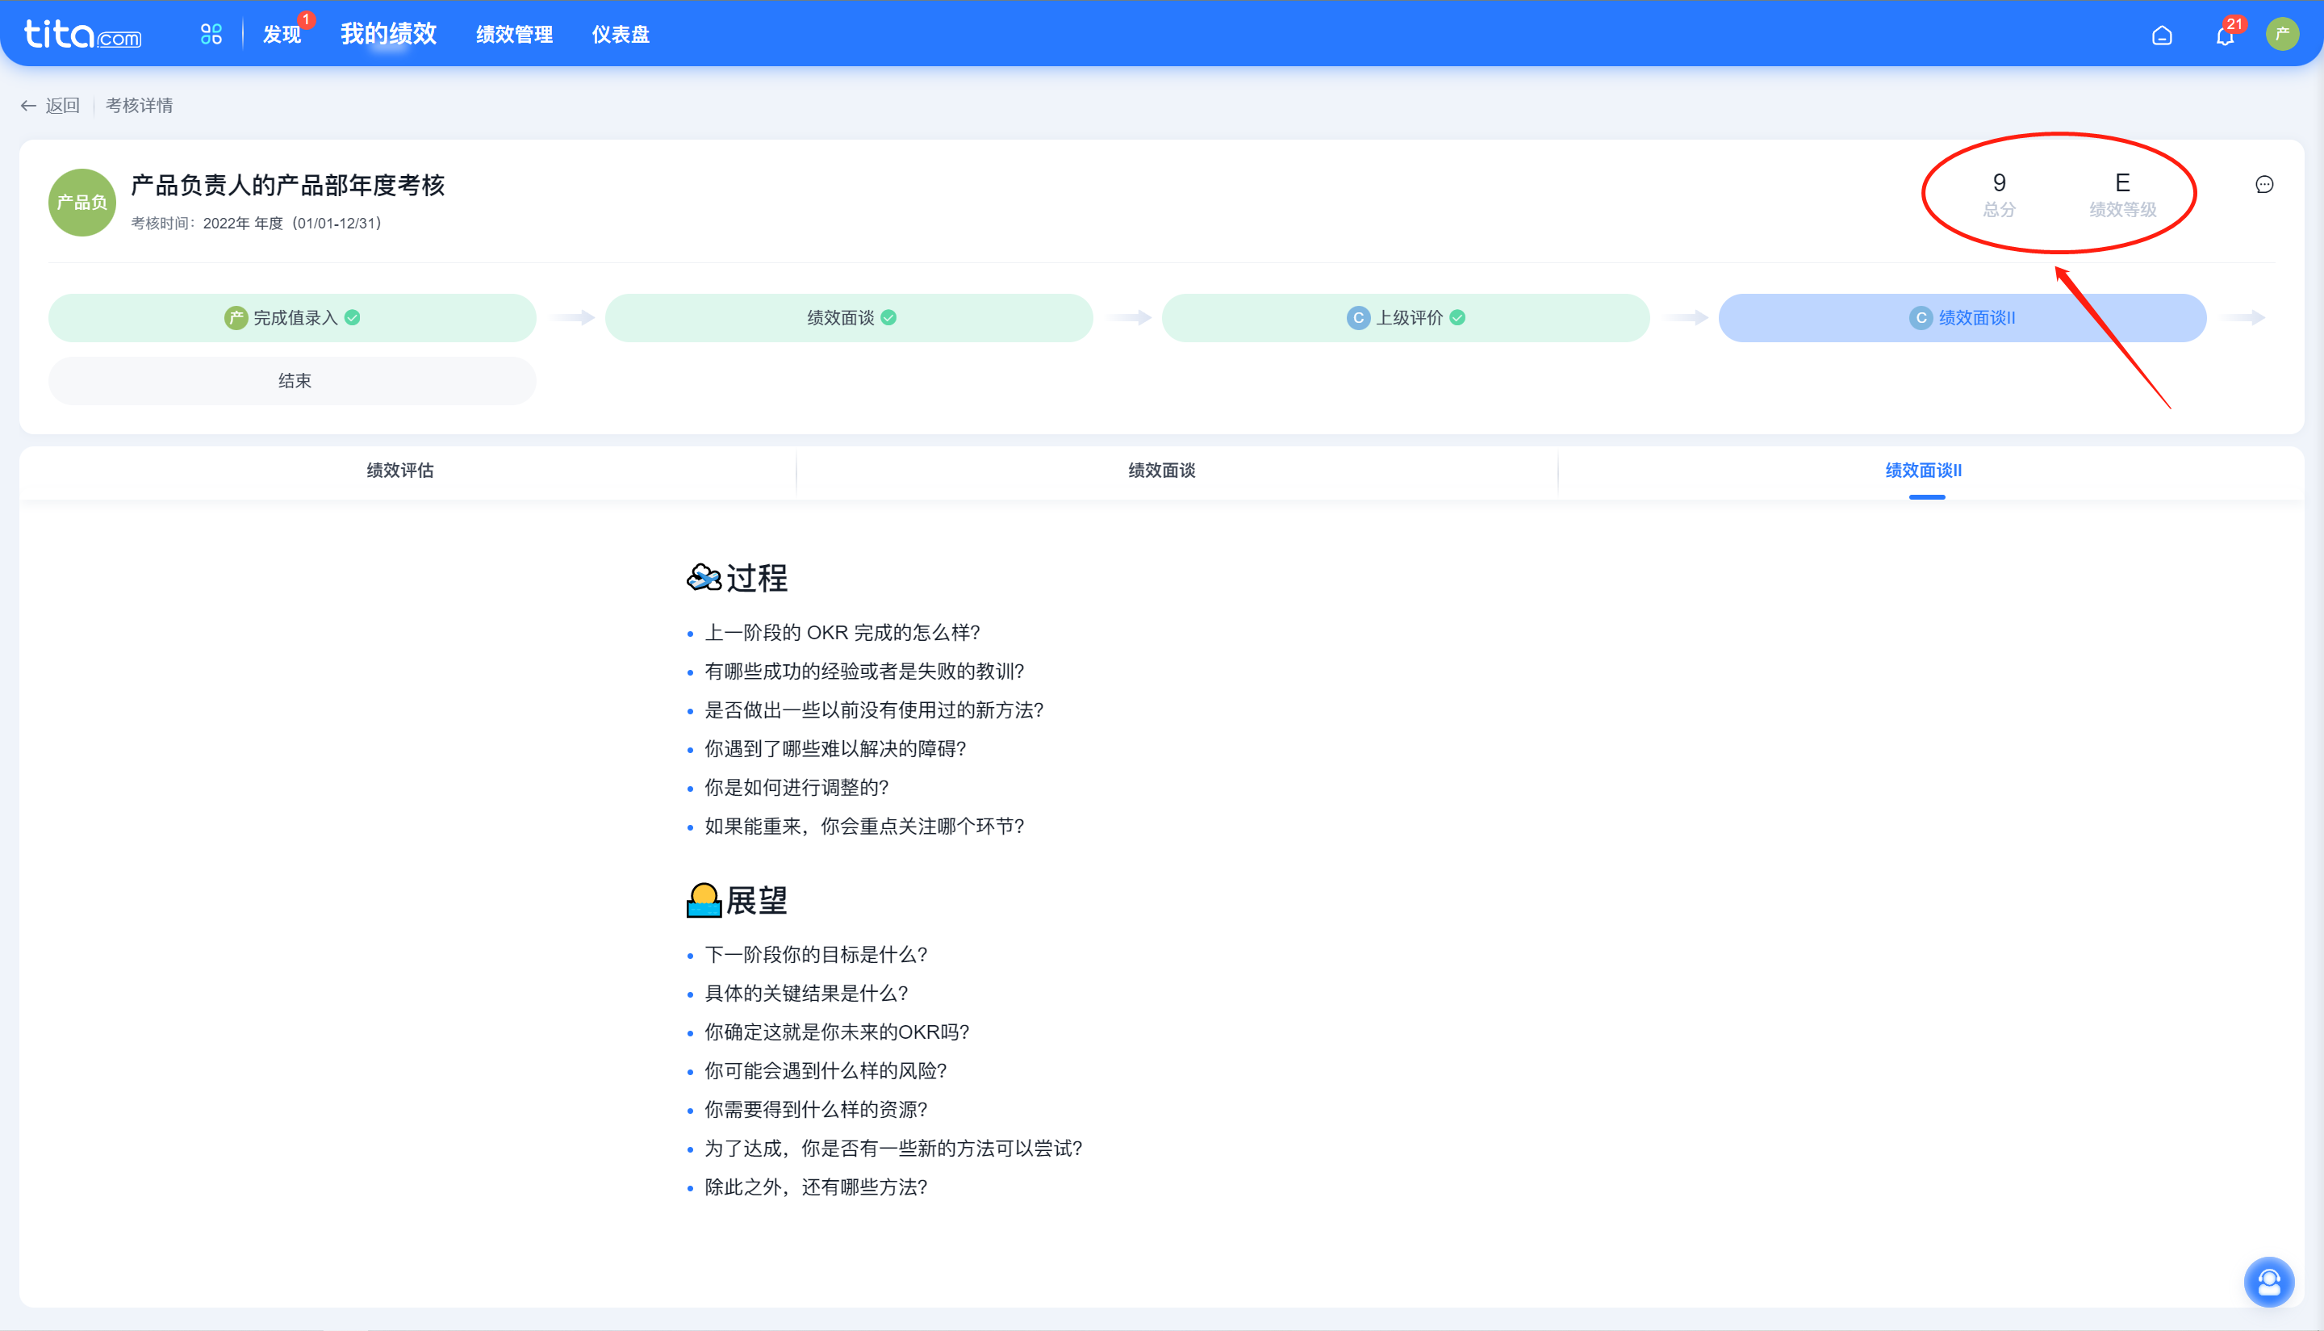Click the sunrise icon beside 展望
This screenshot has width=2324, height=1331.
[704, 901]
